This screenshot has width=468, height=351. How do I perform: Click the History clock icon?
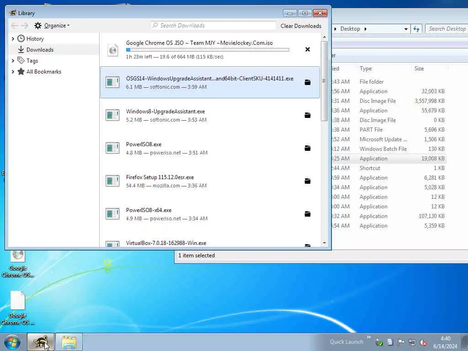(x=21, y=38)
